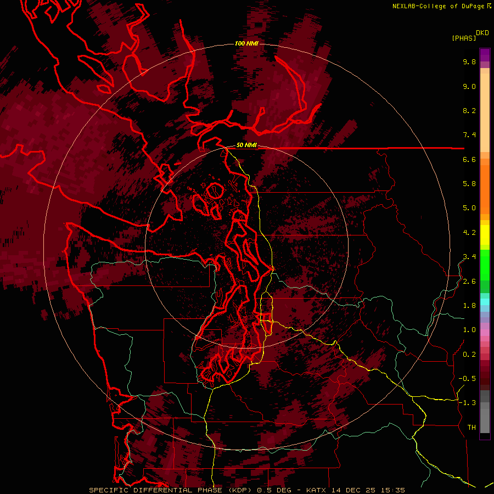Screen dimensions: 494x494
Task: Select the -1.3 scale value
Action: click(x=467, y=403)
